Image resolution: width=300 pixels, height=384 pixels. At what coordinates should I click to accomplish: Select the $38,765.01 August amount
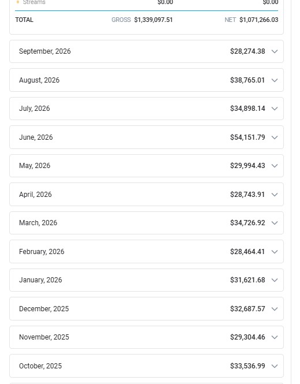pyautogui.click(x=247, y=80)
